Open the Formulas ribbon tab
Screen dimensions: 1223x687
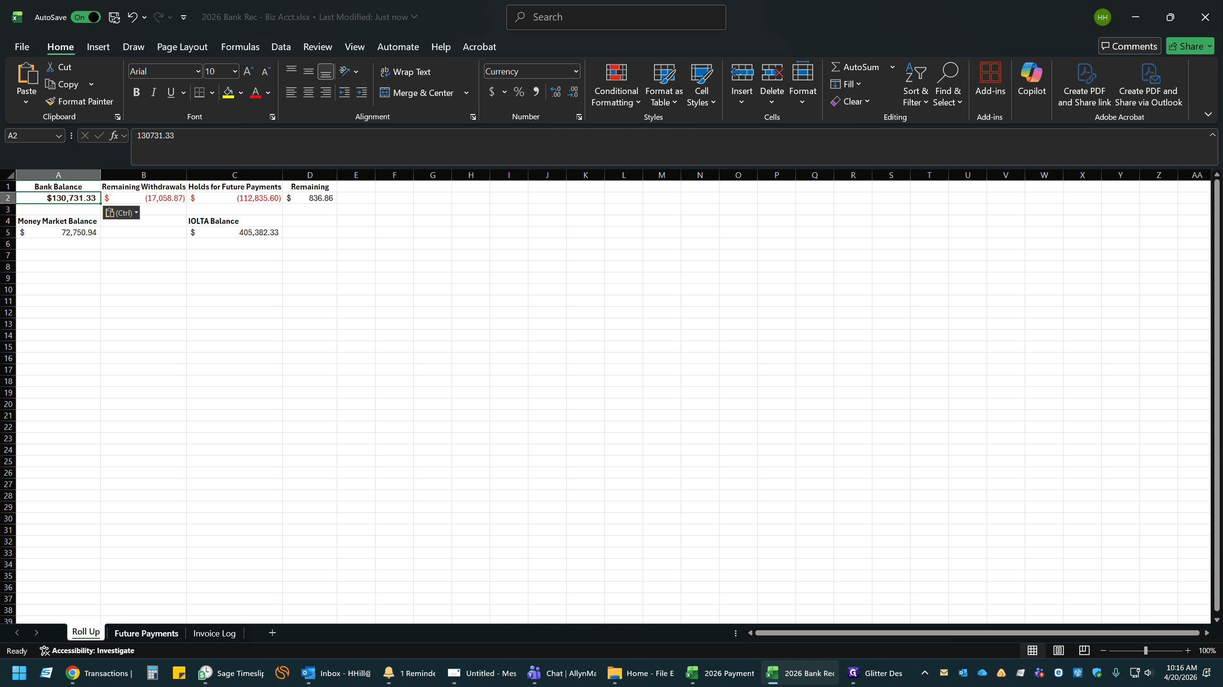coord(240,47)
